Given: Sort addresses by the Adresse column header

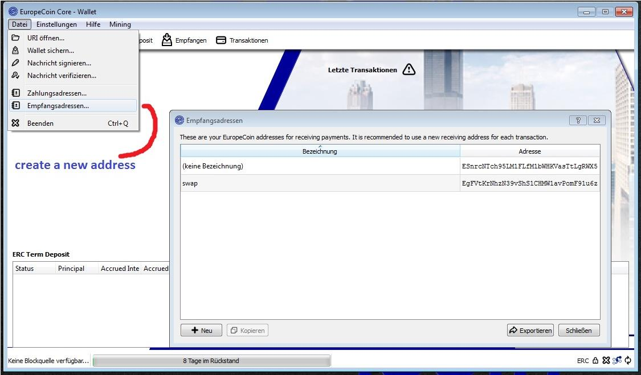Looking at the screenshot, I should pyautogui.click(x=530, y=151).
